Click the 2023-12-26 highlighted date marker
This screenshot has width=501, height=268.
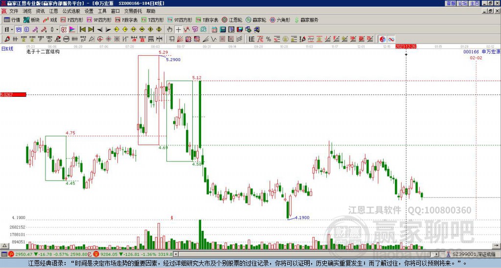(x=406, y=46)
